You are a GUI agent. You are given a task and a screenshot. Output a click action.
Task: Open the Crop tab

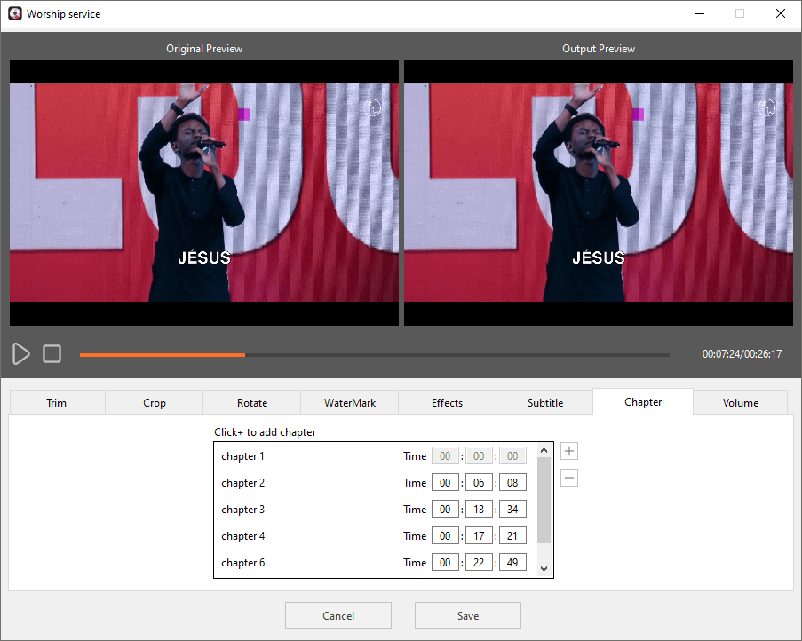click(x=153, y=402)
